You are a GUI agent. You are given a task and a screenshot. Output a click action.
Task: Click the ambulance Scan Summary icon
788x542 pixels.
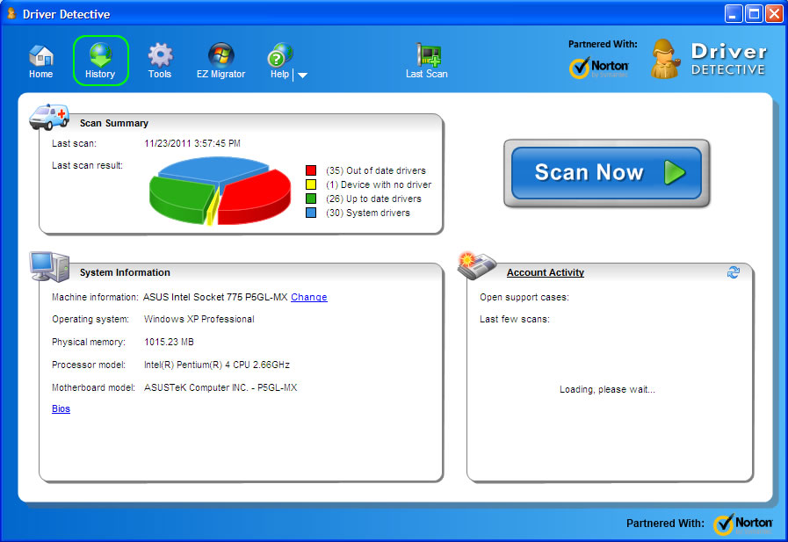click(49, 117)
